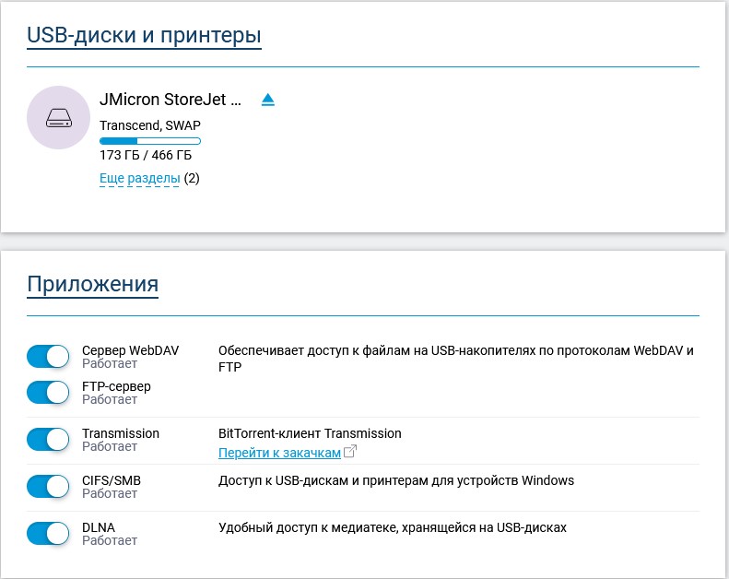Screen dimensions: 729x579
Task: Turn off the FTP-сервер switch
Action: pos(48,393)
